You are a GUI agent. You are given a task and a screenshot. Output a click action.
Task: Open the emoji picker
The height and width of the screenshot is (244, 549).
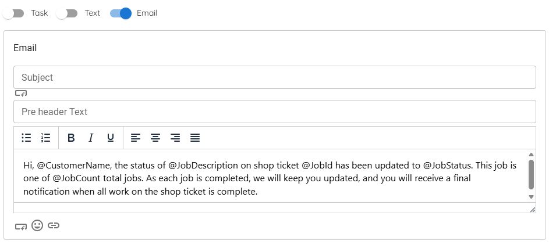(x=37, y=225)
